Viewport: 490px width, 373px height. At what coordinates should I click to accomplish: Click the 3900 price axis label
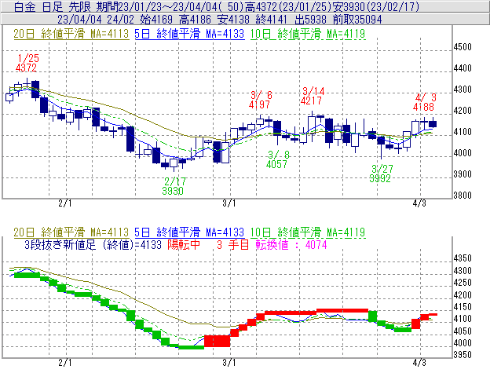point(463,174)
